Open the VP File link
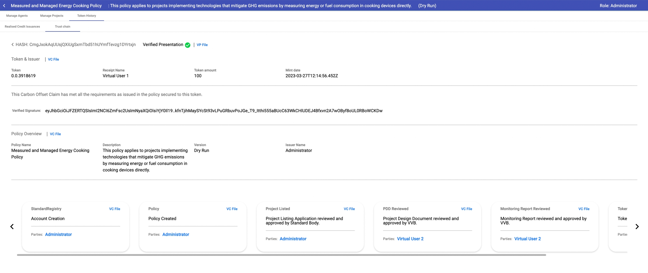The image size is (648, 273). click(202, 45)
